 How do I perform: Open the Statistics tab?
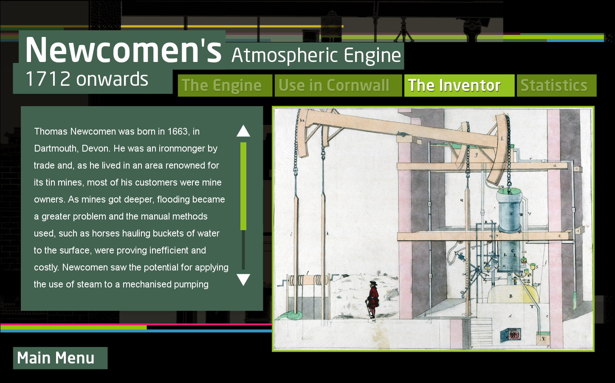point(556,85)
